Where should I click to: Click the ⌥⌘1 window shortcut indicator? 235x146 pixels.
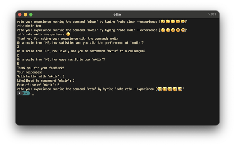[212, 14]
